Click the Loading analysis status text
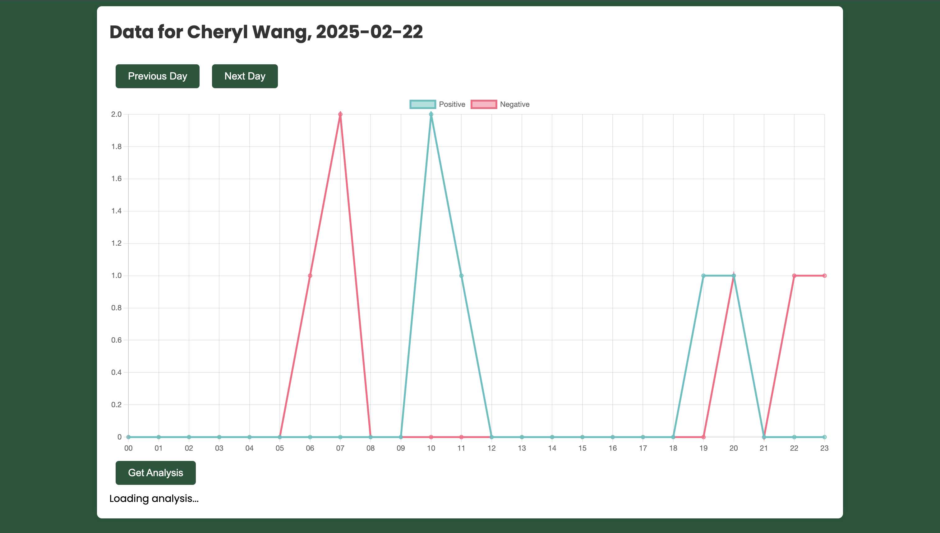The image size is (940, 533). tap(154, 499)
